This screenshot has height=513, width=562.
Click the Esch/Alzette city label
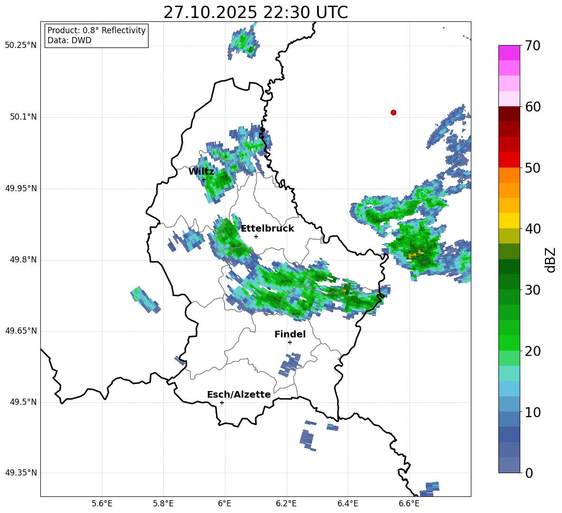239,394
